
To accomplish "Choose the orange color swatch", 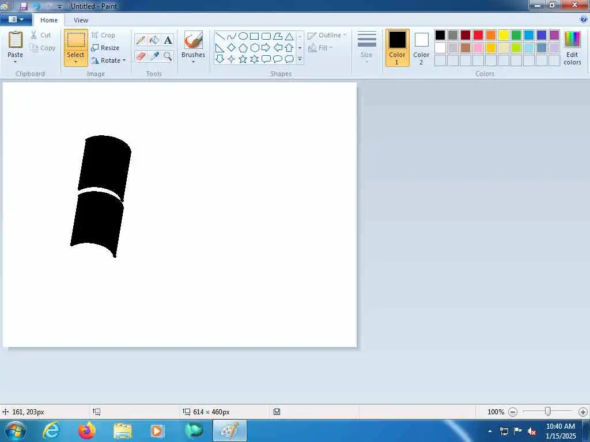I will click(x=491, y=35).
